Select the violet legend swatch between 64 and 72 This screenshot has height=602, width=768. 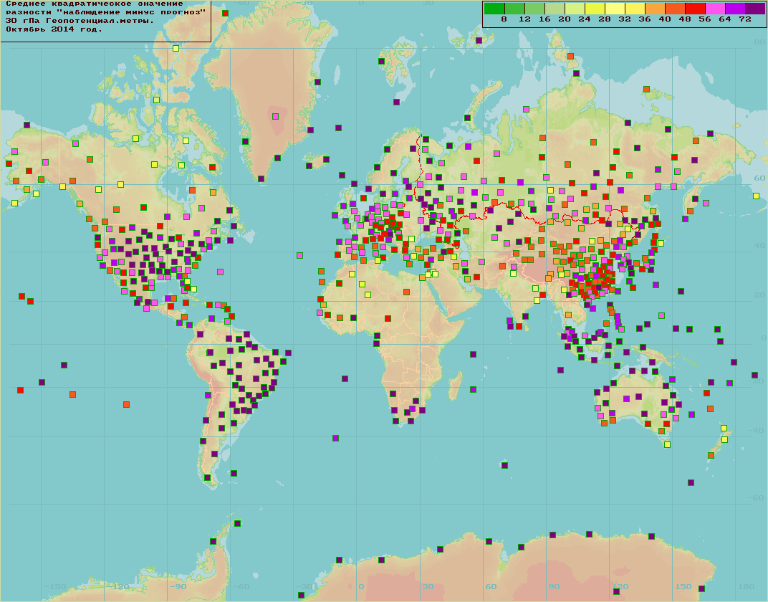point(735,8)
